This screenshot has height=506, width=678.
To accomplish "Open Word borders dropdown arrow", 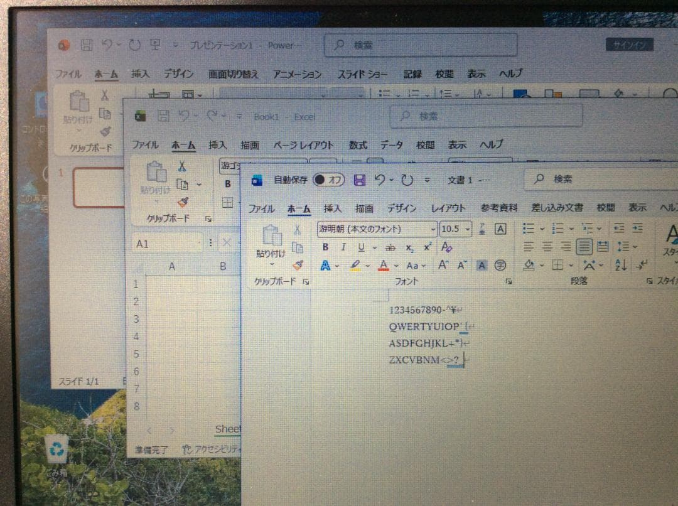I will tap(571, 265).
